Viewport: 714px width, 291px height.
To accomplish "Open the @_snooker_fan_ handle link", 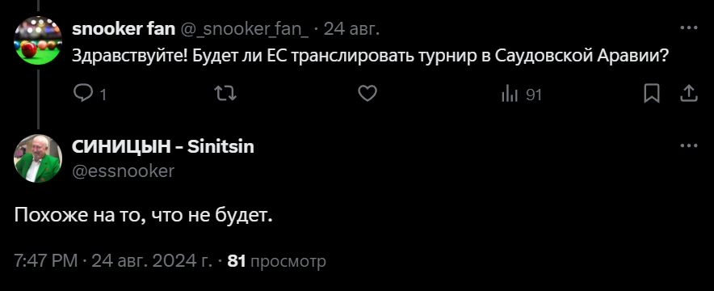I will (x=245, y=30).
